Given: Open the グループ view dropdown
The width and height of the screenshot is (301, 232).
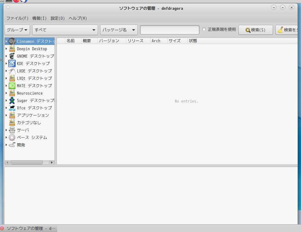Looking at the screenshot, I should [17, 30].
